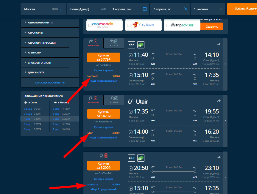Select +1 257₽ baggage tab on first ticket
The height and width of the screenshot is (194, 257).
point(114,43)
